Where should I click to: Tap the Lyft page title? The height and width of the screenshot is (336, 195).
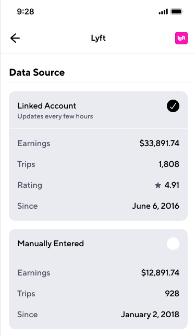98,39
